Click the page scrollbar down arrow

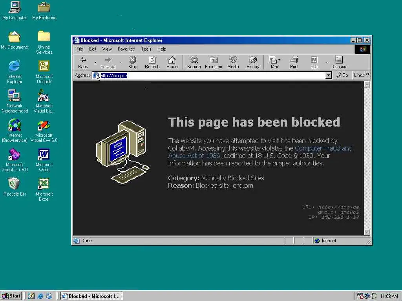coord(367,232)
